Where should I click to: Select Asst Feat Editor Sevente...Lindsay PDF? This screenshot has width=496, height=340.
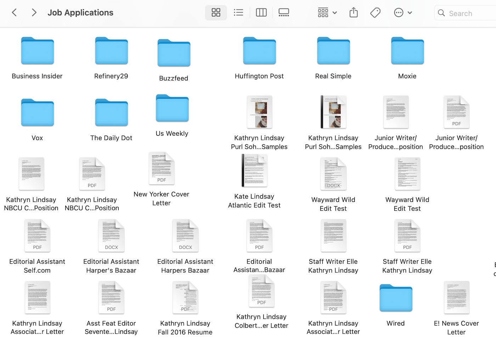pyautogui.click(x=111, y=297)
